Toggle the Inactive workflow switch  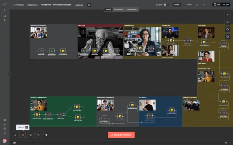click(x=166, y=5)
